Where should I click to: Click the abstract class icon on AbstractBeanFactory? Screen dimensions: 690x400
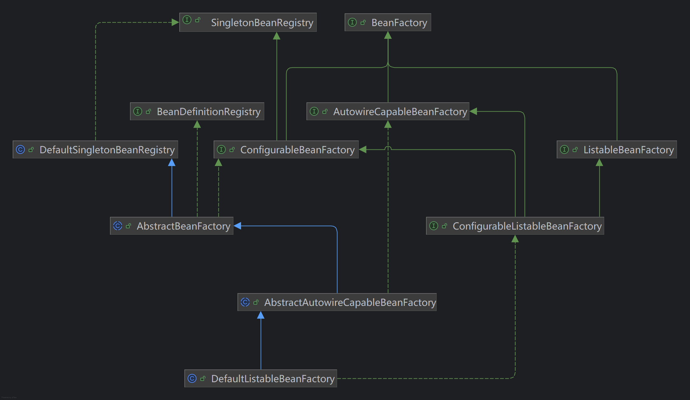[x=118, y=226]
